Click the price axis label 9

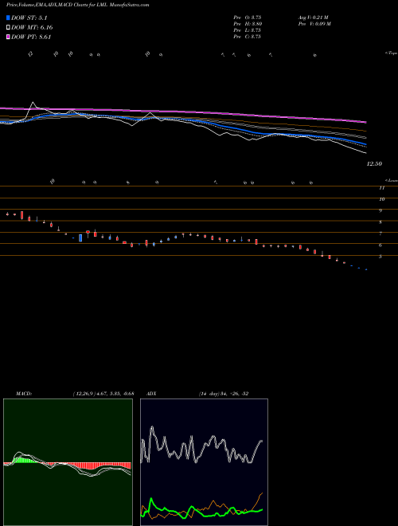(380, 210)
